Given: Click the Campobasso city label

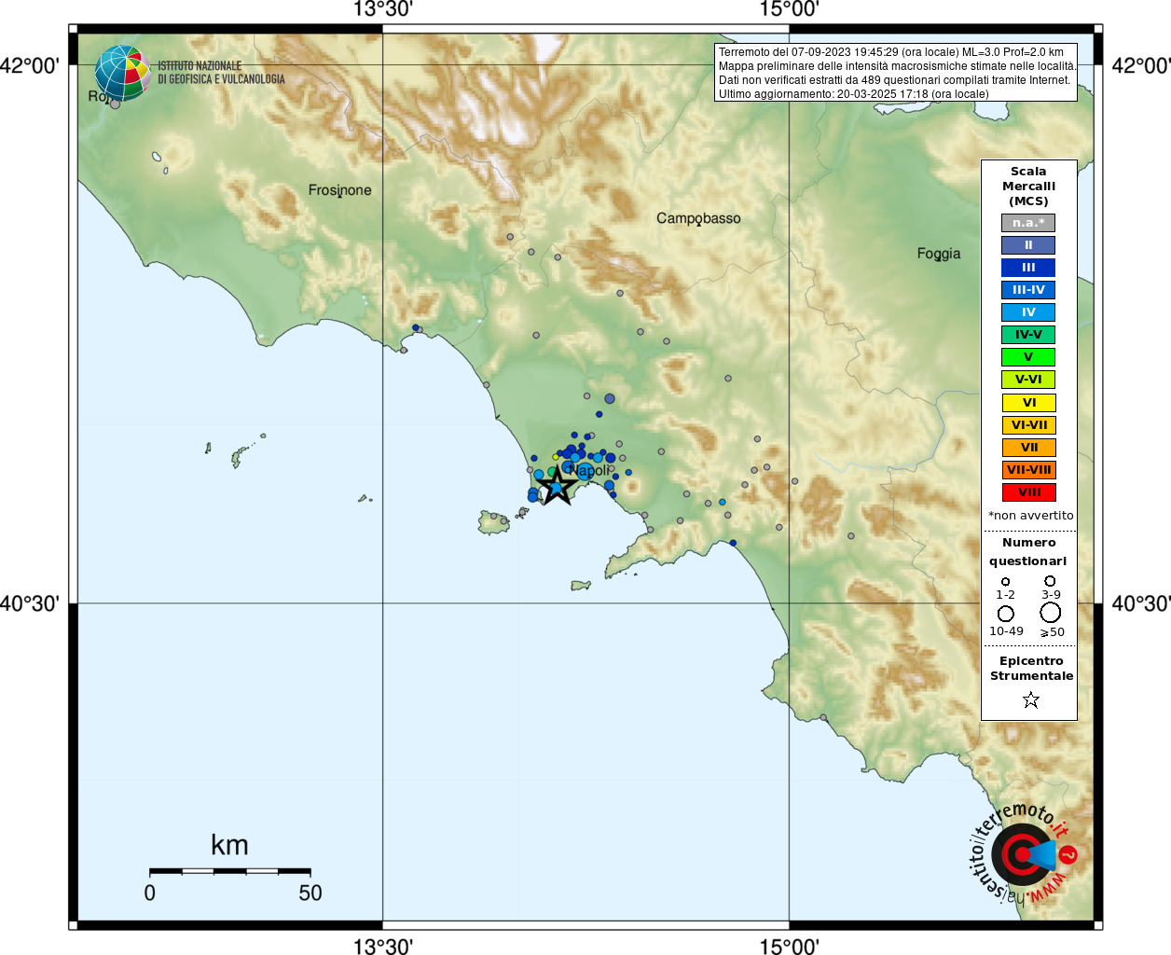Looking at the screenshot, I should [698, 218].
